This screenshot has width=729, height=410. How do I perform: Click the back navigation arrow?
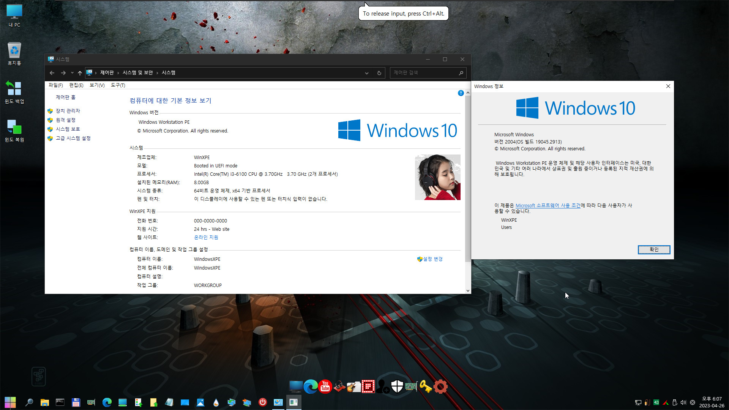coord(52,73)
